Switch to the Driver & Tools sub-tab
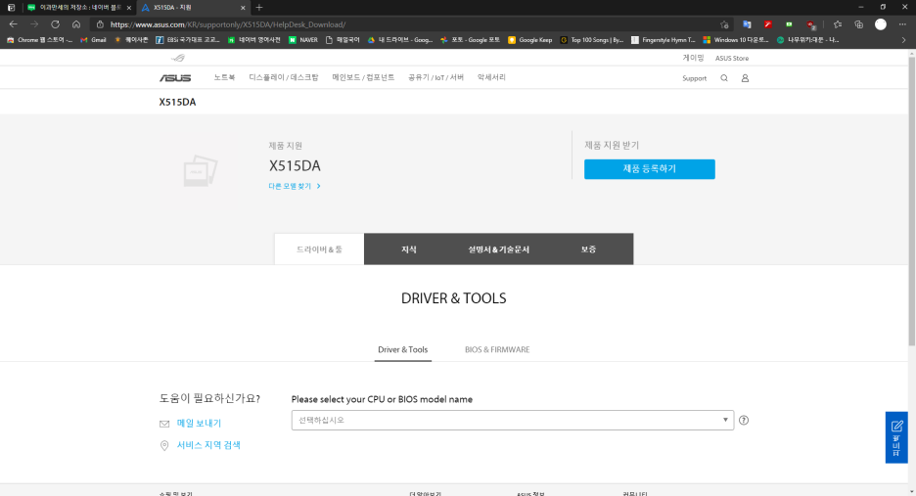 (x=402, y=350)
